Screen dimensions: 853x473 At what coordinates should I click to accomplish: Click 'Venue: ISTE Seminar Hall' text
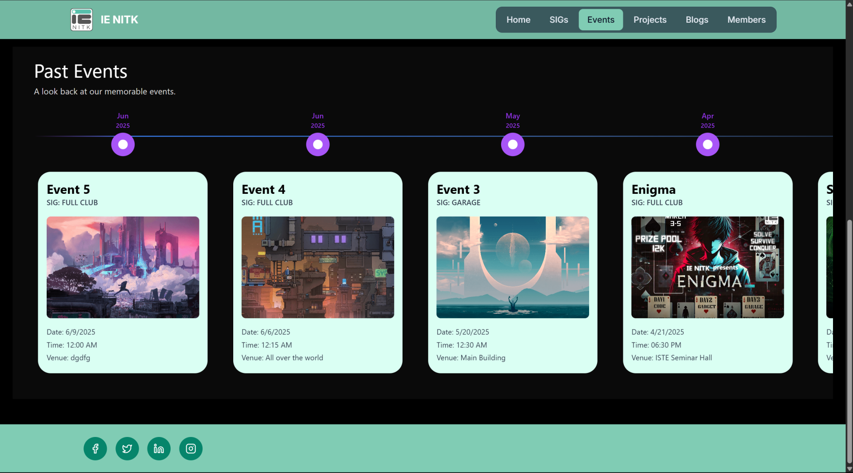click(x=671, y=358)
